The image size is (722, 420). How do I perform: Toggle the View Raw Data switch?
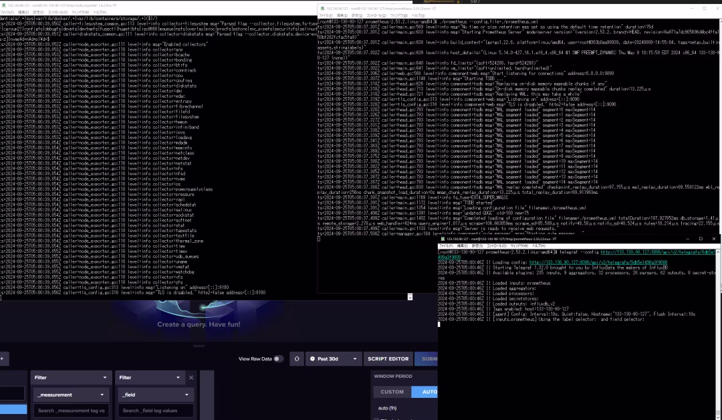(x=278, y=358)
